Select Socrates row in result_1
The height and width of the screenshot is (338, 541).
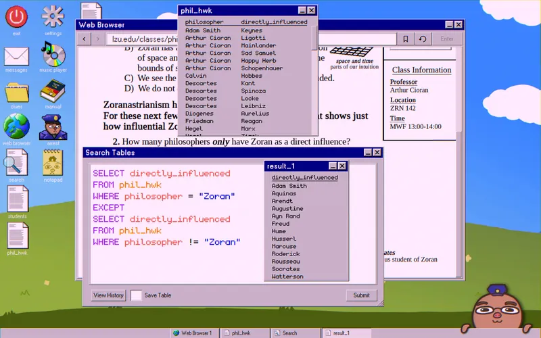coord(285,269)
